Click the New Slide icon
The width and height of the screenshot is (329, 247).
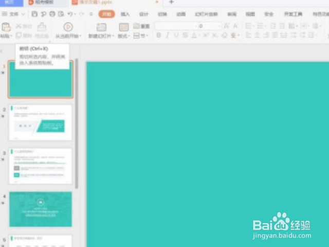coord(101,27)
